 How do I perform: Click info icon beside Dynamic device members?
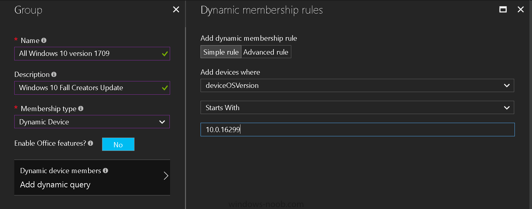pyautogui.click(x=105, y=171)
